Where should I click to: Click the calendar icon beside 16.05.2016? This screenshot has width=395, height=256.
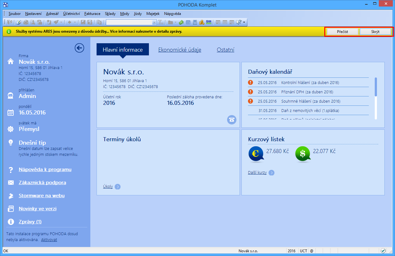[x=11, y=113]
